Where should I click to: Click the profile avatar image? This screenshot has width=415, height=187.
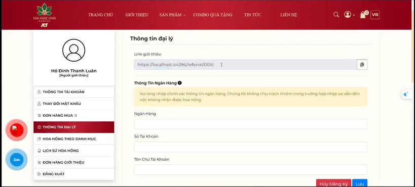coord(74,50)
